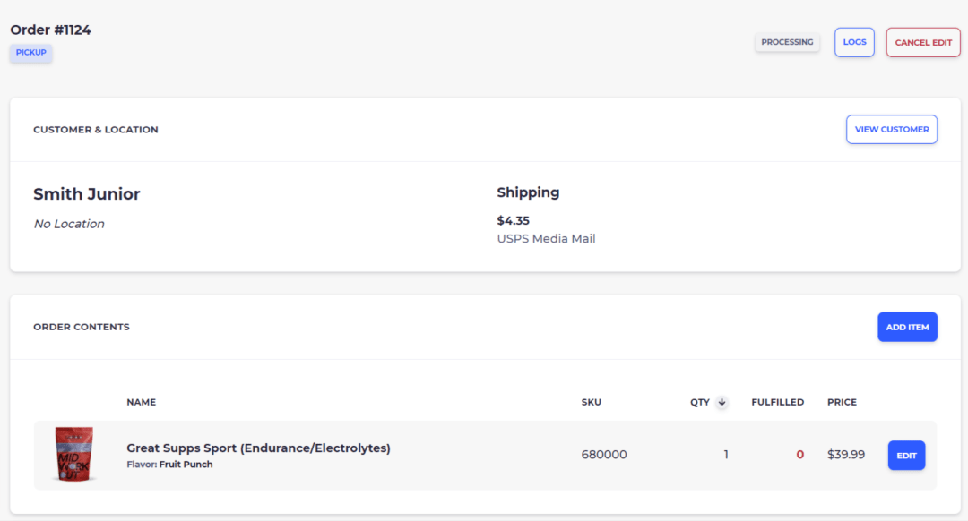This screenshot has height=521, width=968.
Task: Click the SKU column header
Action: [591, 402]
